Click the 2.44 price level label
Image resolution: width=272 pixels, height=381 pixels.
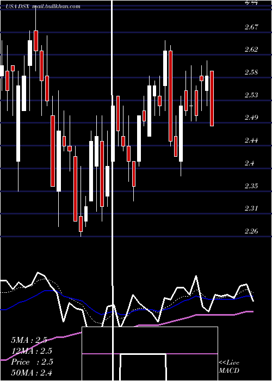251,140
